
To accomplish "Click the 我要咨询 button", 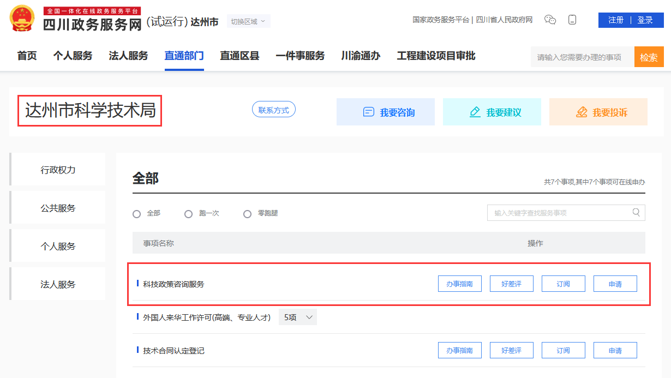I will click(386, 112).
